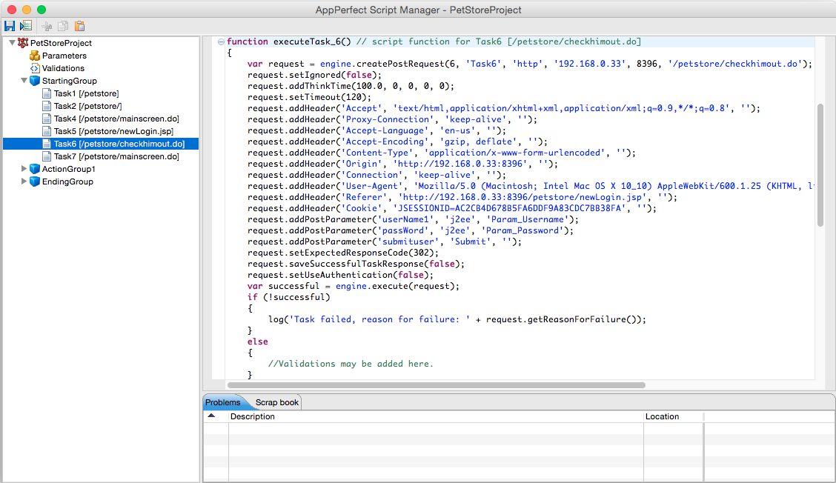Click the Task5 newLogin.jsp page icon
Viewport: 836px width, 483px height.
47,131
